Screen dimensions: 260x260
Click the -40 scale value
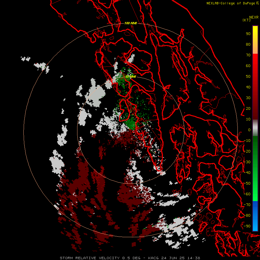coord(247,173)
